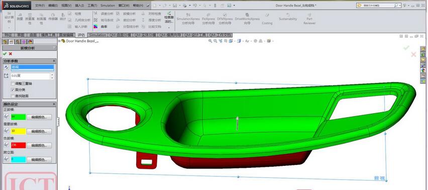Screen dimensions: 428x190
Task: Click the zoom to fit icon in viewport toolbar
Action: 210,41
